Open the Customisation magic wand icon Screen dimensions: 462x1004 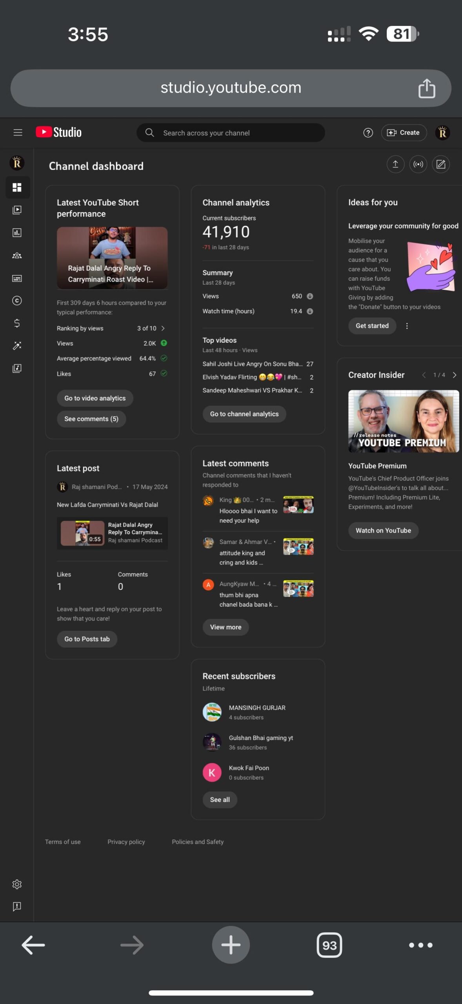17,346
